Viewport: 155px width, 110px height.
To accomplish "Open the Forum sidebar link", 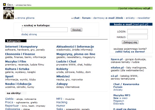I will tap(118, 87).
